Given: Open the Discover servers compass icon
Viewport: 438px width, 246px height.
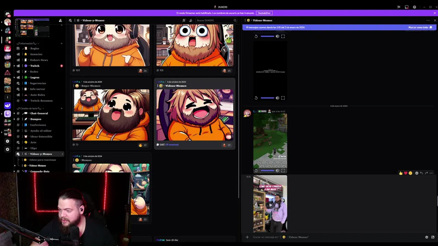Looking at the screenshot, I should point(8,149).
